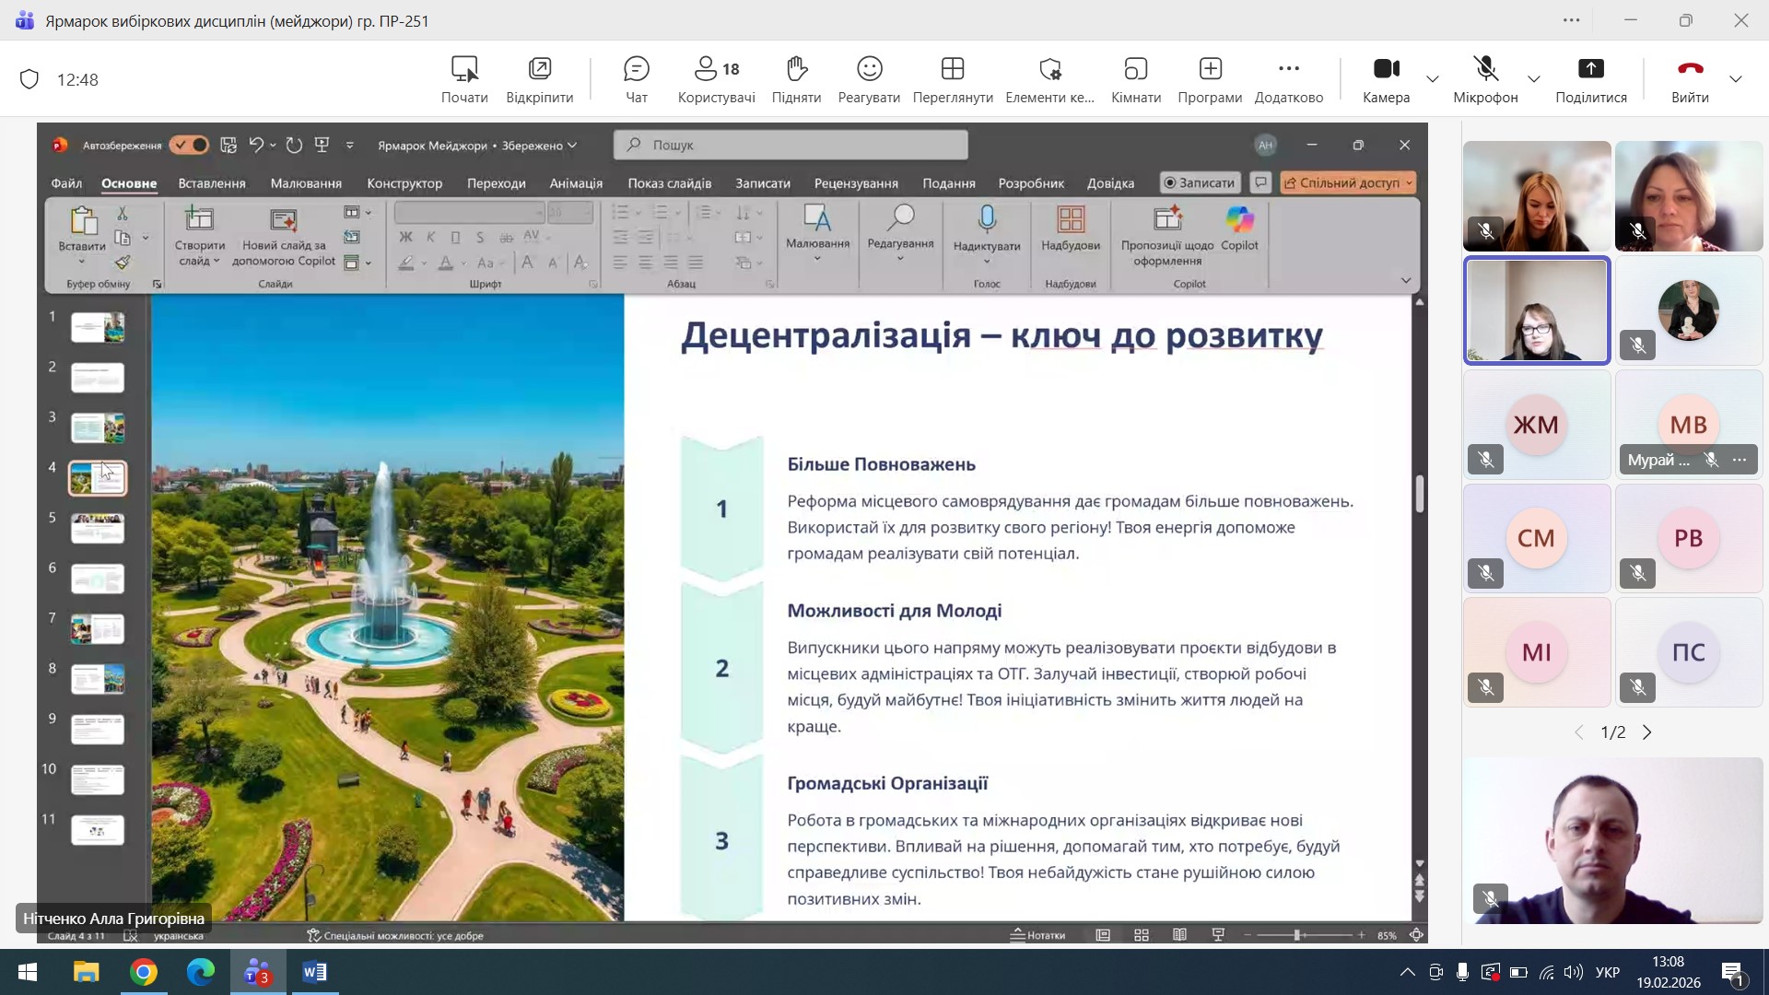Screen dimensions: 1769x995
Task: Expand the Вийти leave options arrow
Action: [1736, 79]
